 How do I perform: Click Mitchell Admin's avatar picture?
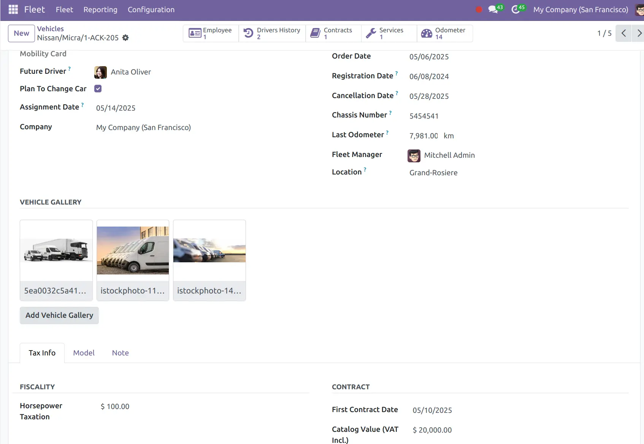pos(414,155)
